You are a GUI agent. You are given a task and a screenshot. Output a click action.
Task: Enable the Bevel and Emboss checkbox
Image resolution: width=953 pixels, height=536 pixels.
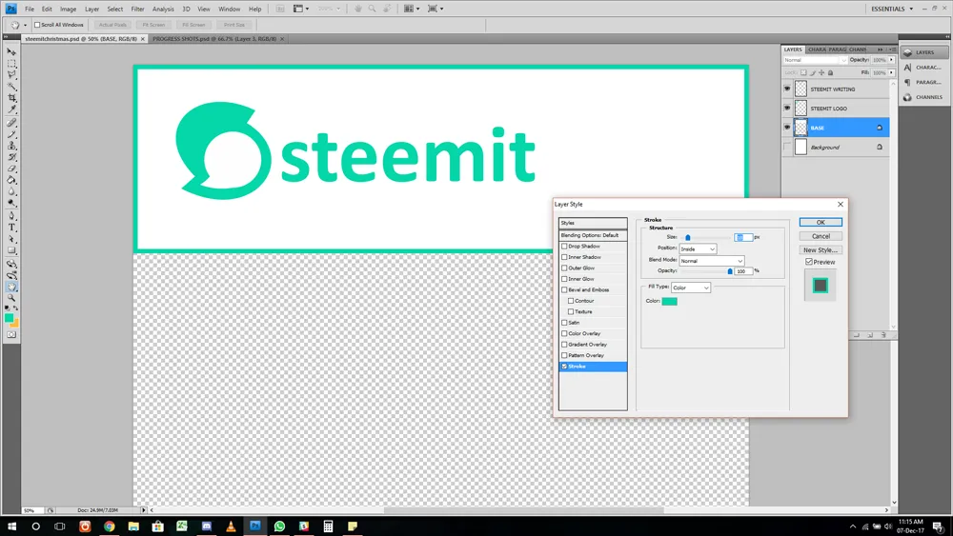coord(564,290)
